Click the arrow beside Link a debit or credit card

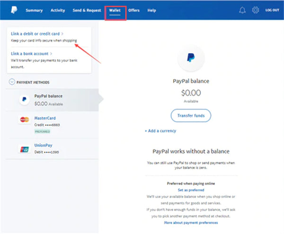point(63,34)
